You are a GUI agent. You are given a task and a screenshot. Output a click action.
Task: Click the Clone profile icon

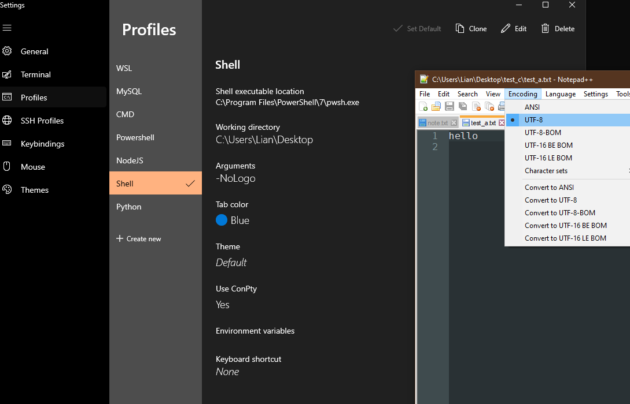(460, 28)
